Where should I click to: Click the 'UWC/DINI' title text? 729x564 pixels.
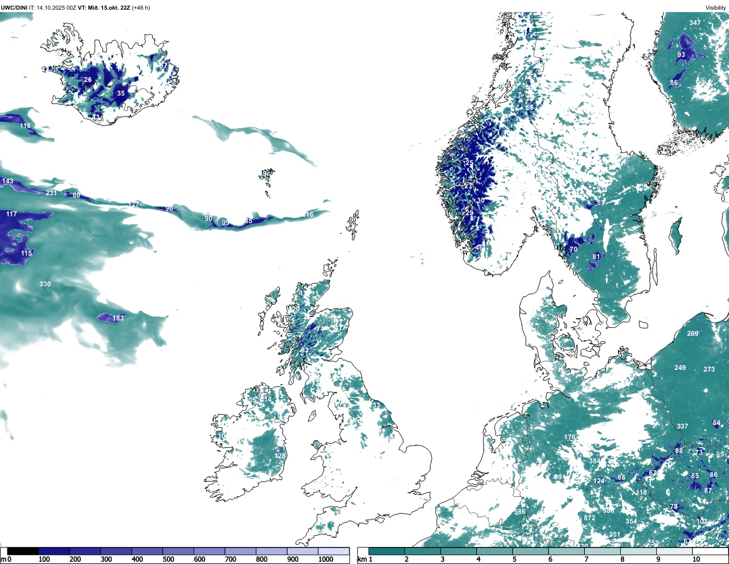click(14, 8)
